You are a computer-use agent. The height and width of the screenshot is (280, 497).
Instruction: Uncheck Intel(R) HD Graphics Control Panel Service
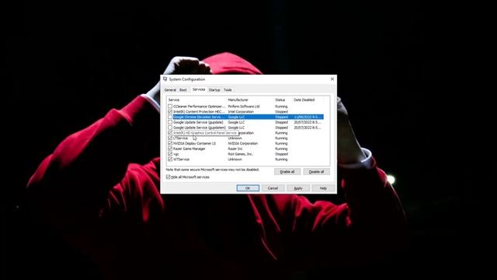click(x=170, y=133)
